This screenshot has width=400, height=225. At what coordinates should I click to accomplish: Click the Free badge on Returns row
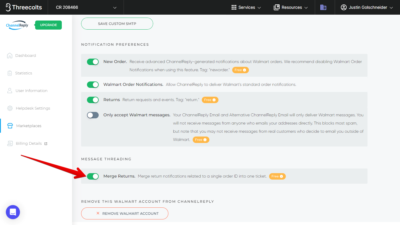(x=210, y=100)
